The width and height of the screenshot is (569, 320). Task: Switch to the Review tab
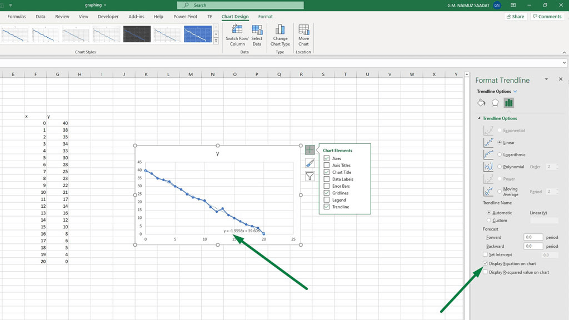(x=62, y=16)
